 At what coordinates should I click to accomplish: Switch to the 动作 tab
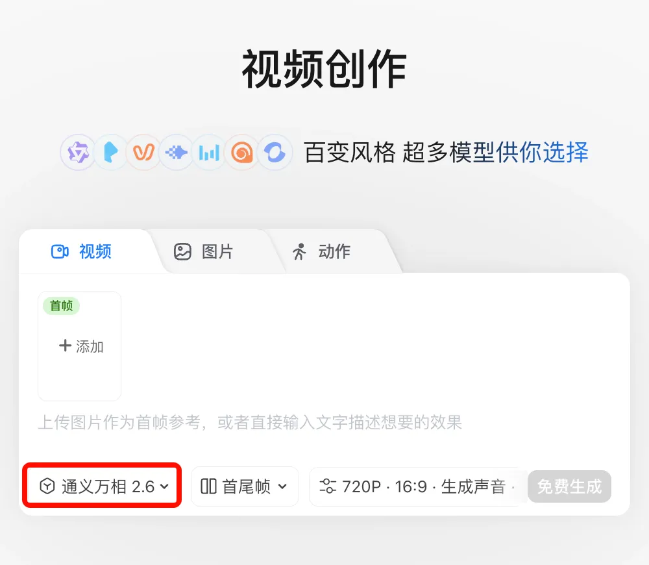pos(321,252)
